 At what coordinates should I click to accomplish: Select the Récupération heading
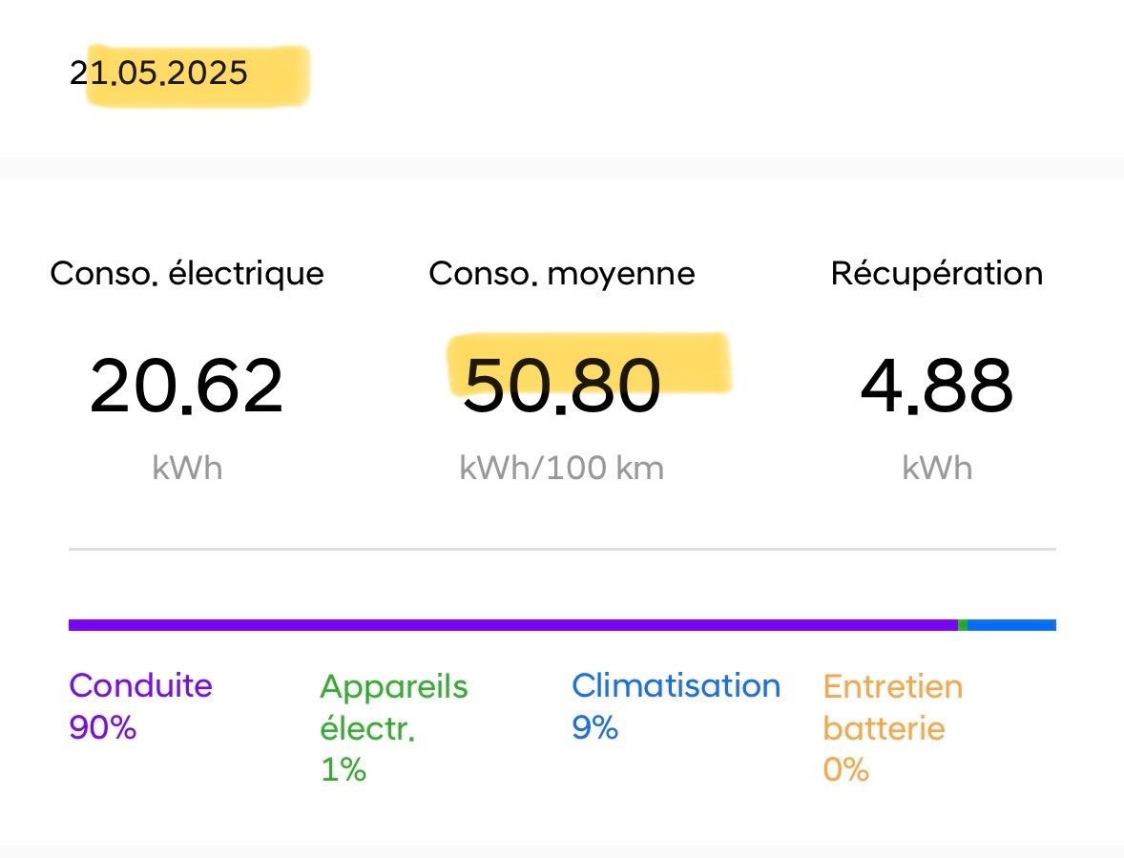coord(937,274)
